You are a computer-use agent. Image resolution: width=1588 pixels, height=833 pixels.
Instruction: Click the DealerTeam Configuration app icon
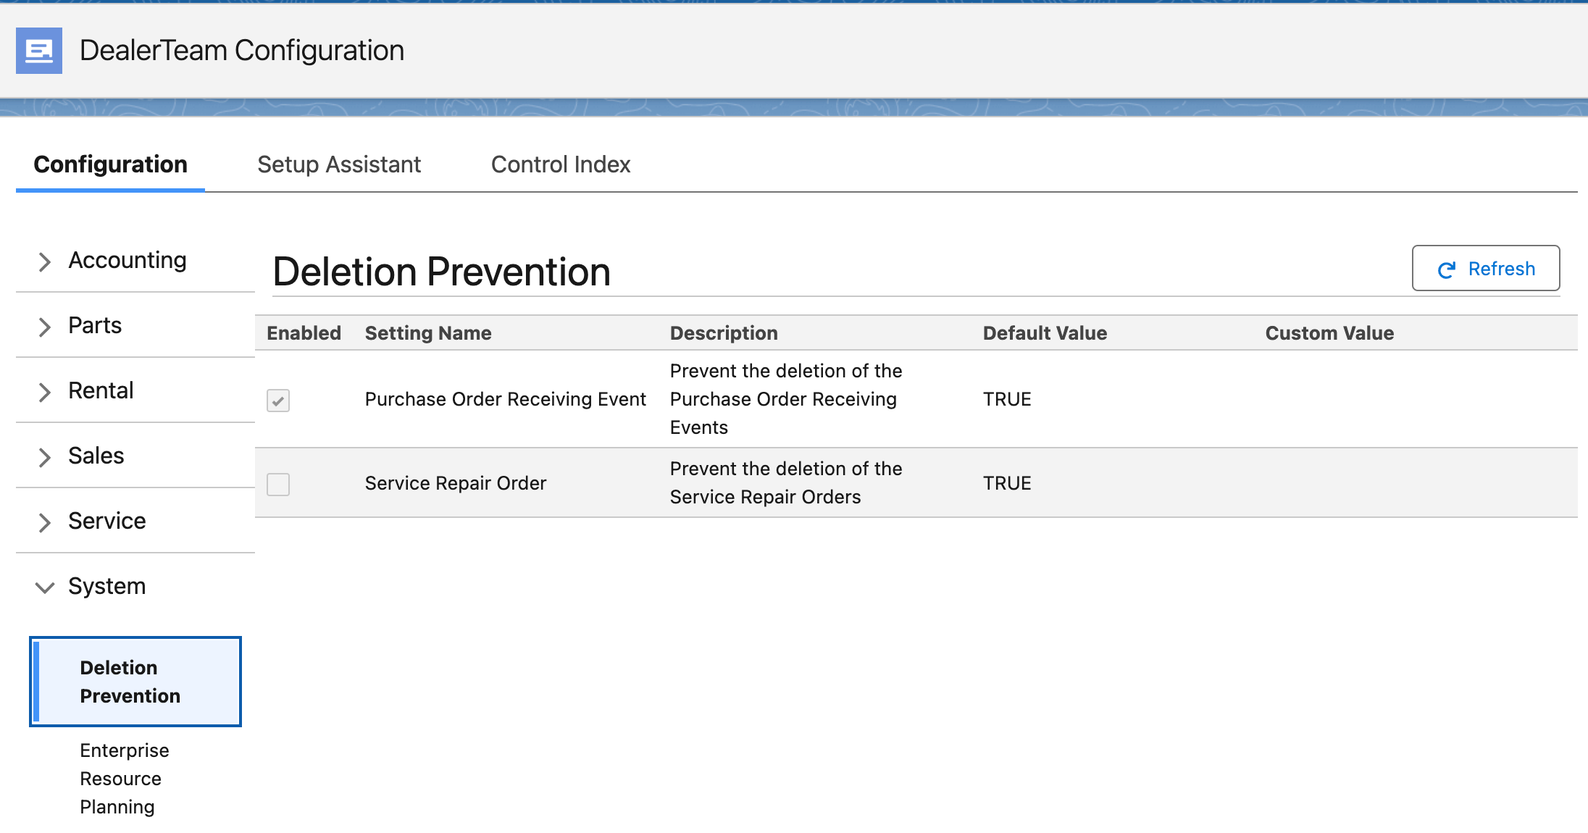39,51
